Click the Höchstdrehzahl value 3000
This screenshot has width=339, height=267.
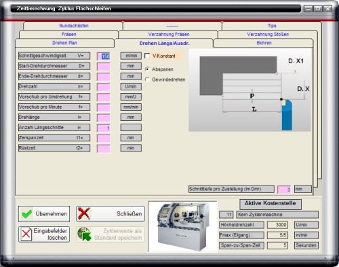pos(277,225)
